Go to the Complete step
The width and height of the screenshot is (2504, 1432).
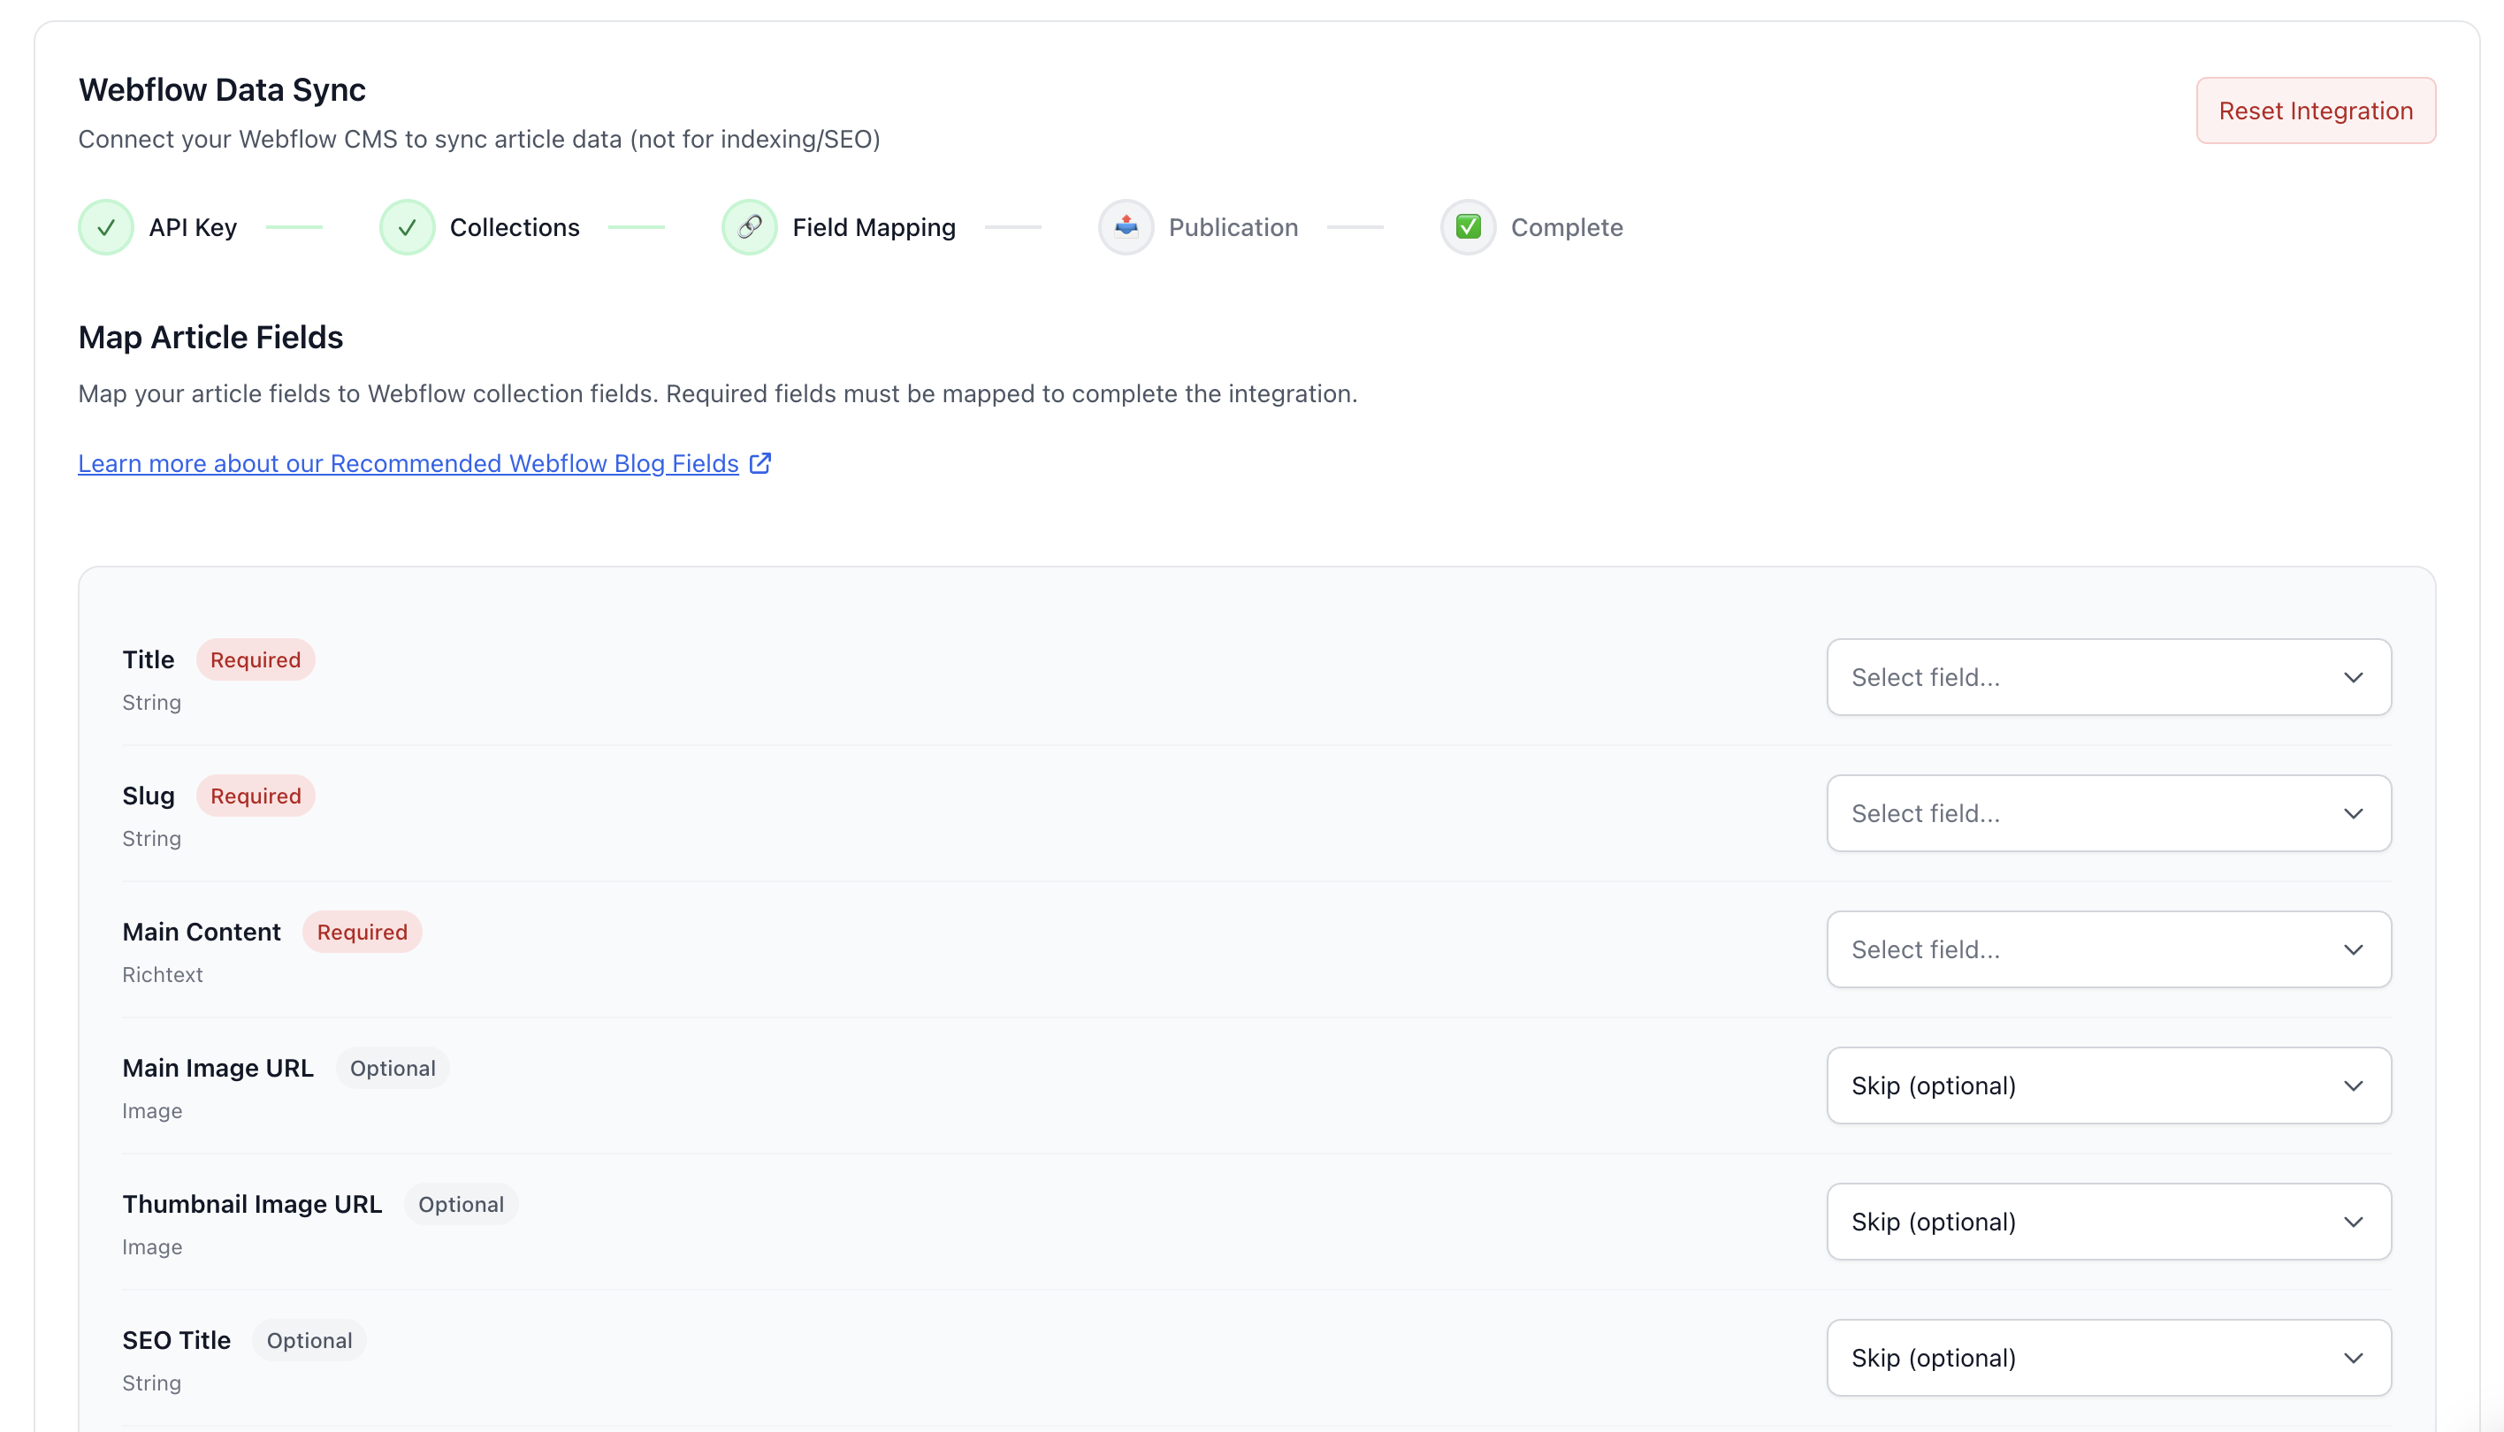pyautogui.click(x=1567, y=226)
